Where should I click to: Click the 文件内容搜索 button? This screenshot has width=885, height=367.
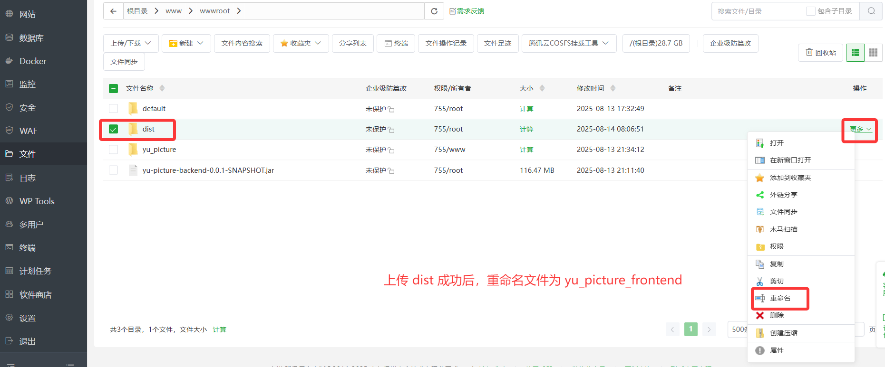pyautogui.click(x=242, y=43)
